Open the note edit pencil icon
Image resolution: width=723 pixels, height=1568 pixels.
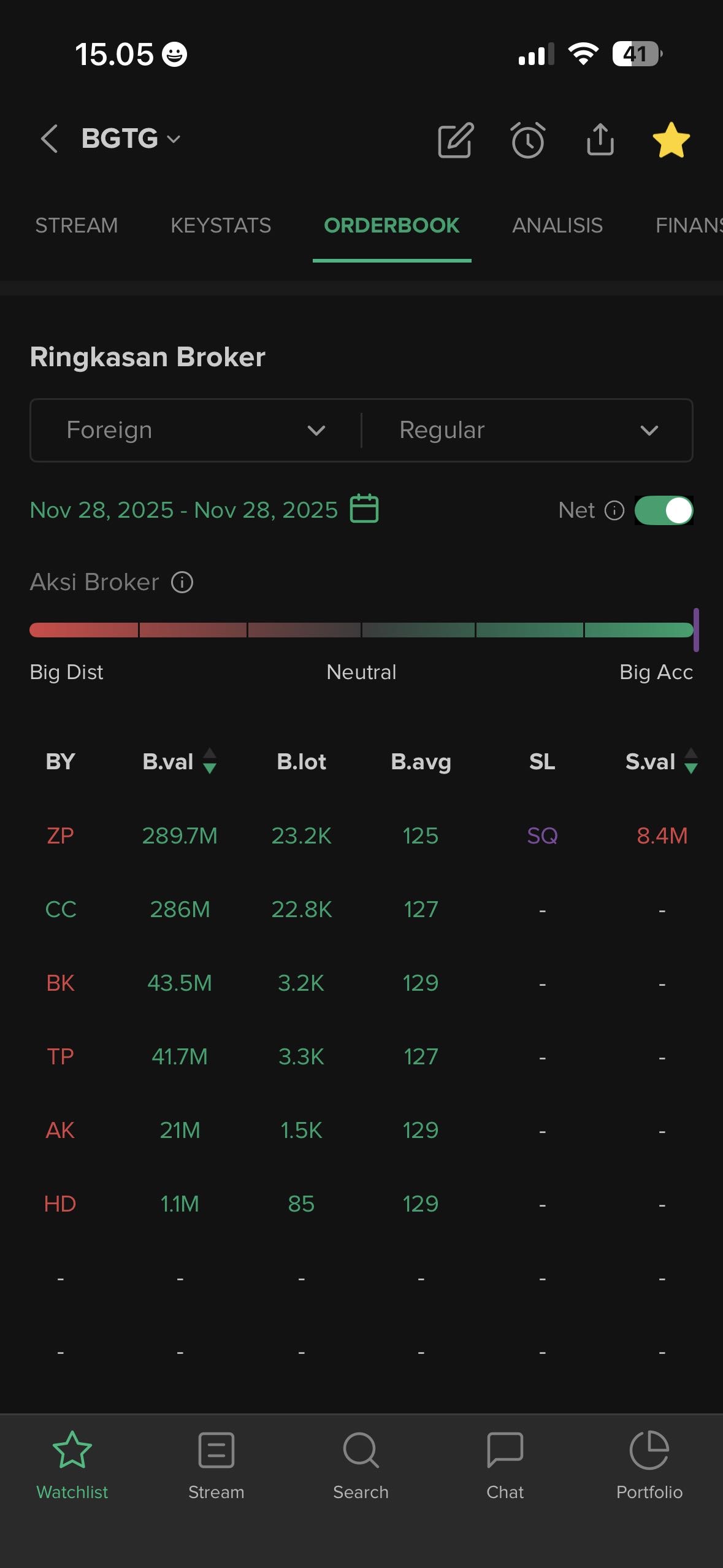point(456,140)
